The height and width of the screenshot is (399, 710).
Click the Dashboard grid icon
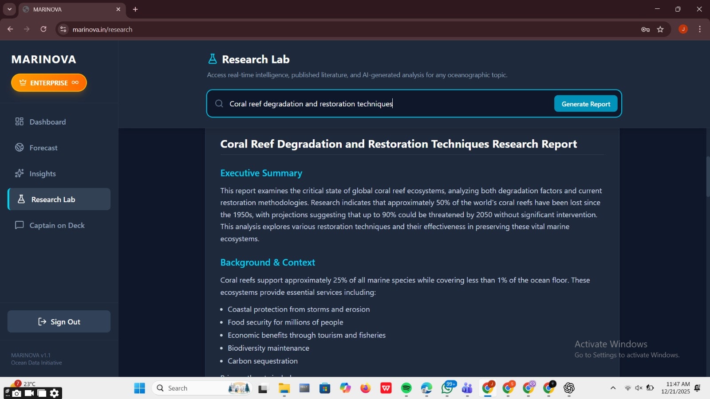coord(20,121)
